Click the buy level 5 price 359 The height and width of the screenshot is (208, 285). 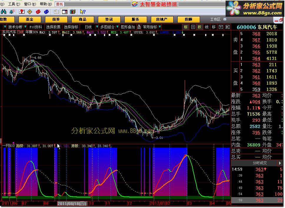pos(256,89)
